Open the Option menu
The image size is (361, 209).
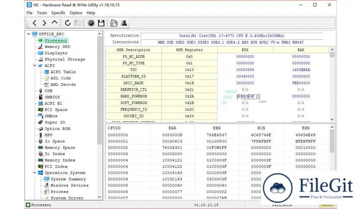coord(76,13)
